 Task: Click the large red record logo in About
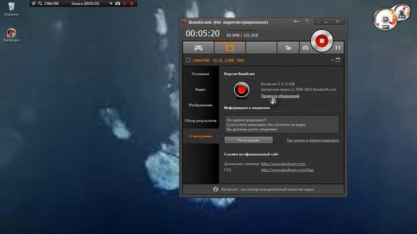[242, 90]
